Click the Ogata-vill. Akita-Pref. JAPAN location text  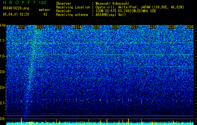[x=140, y=7]
